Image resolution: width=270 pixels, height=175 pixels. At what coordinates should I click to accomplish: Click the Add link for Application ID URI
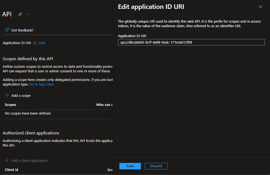(x=42, y=43)
